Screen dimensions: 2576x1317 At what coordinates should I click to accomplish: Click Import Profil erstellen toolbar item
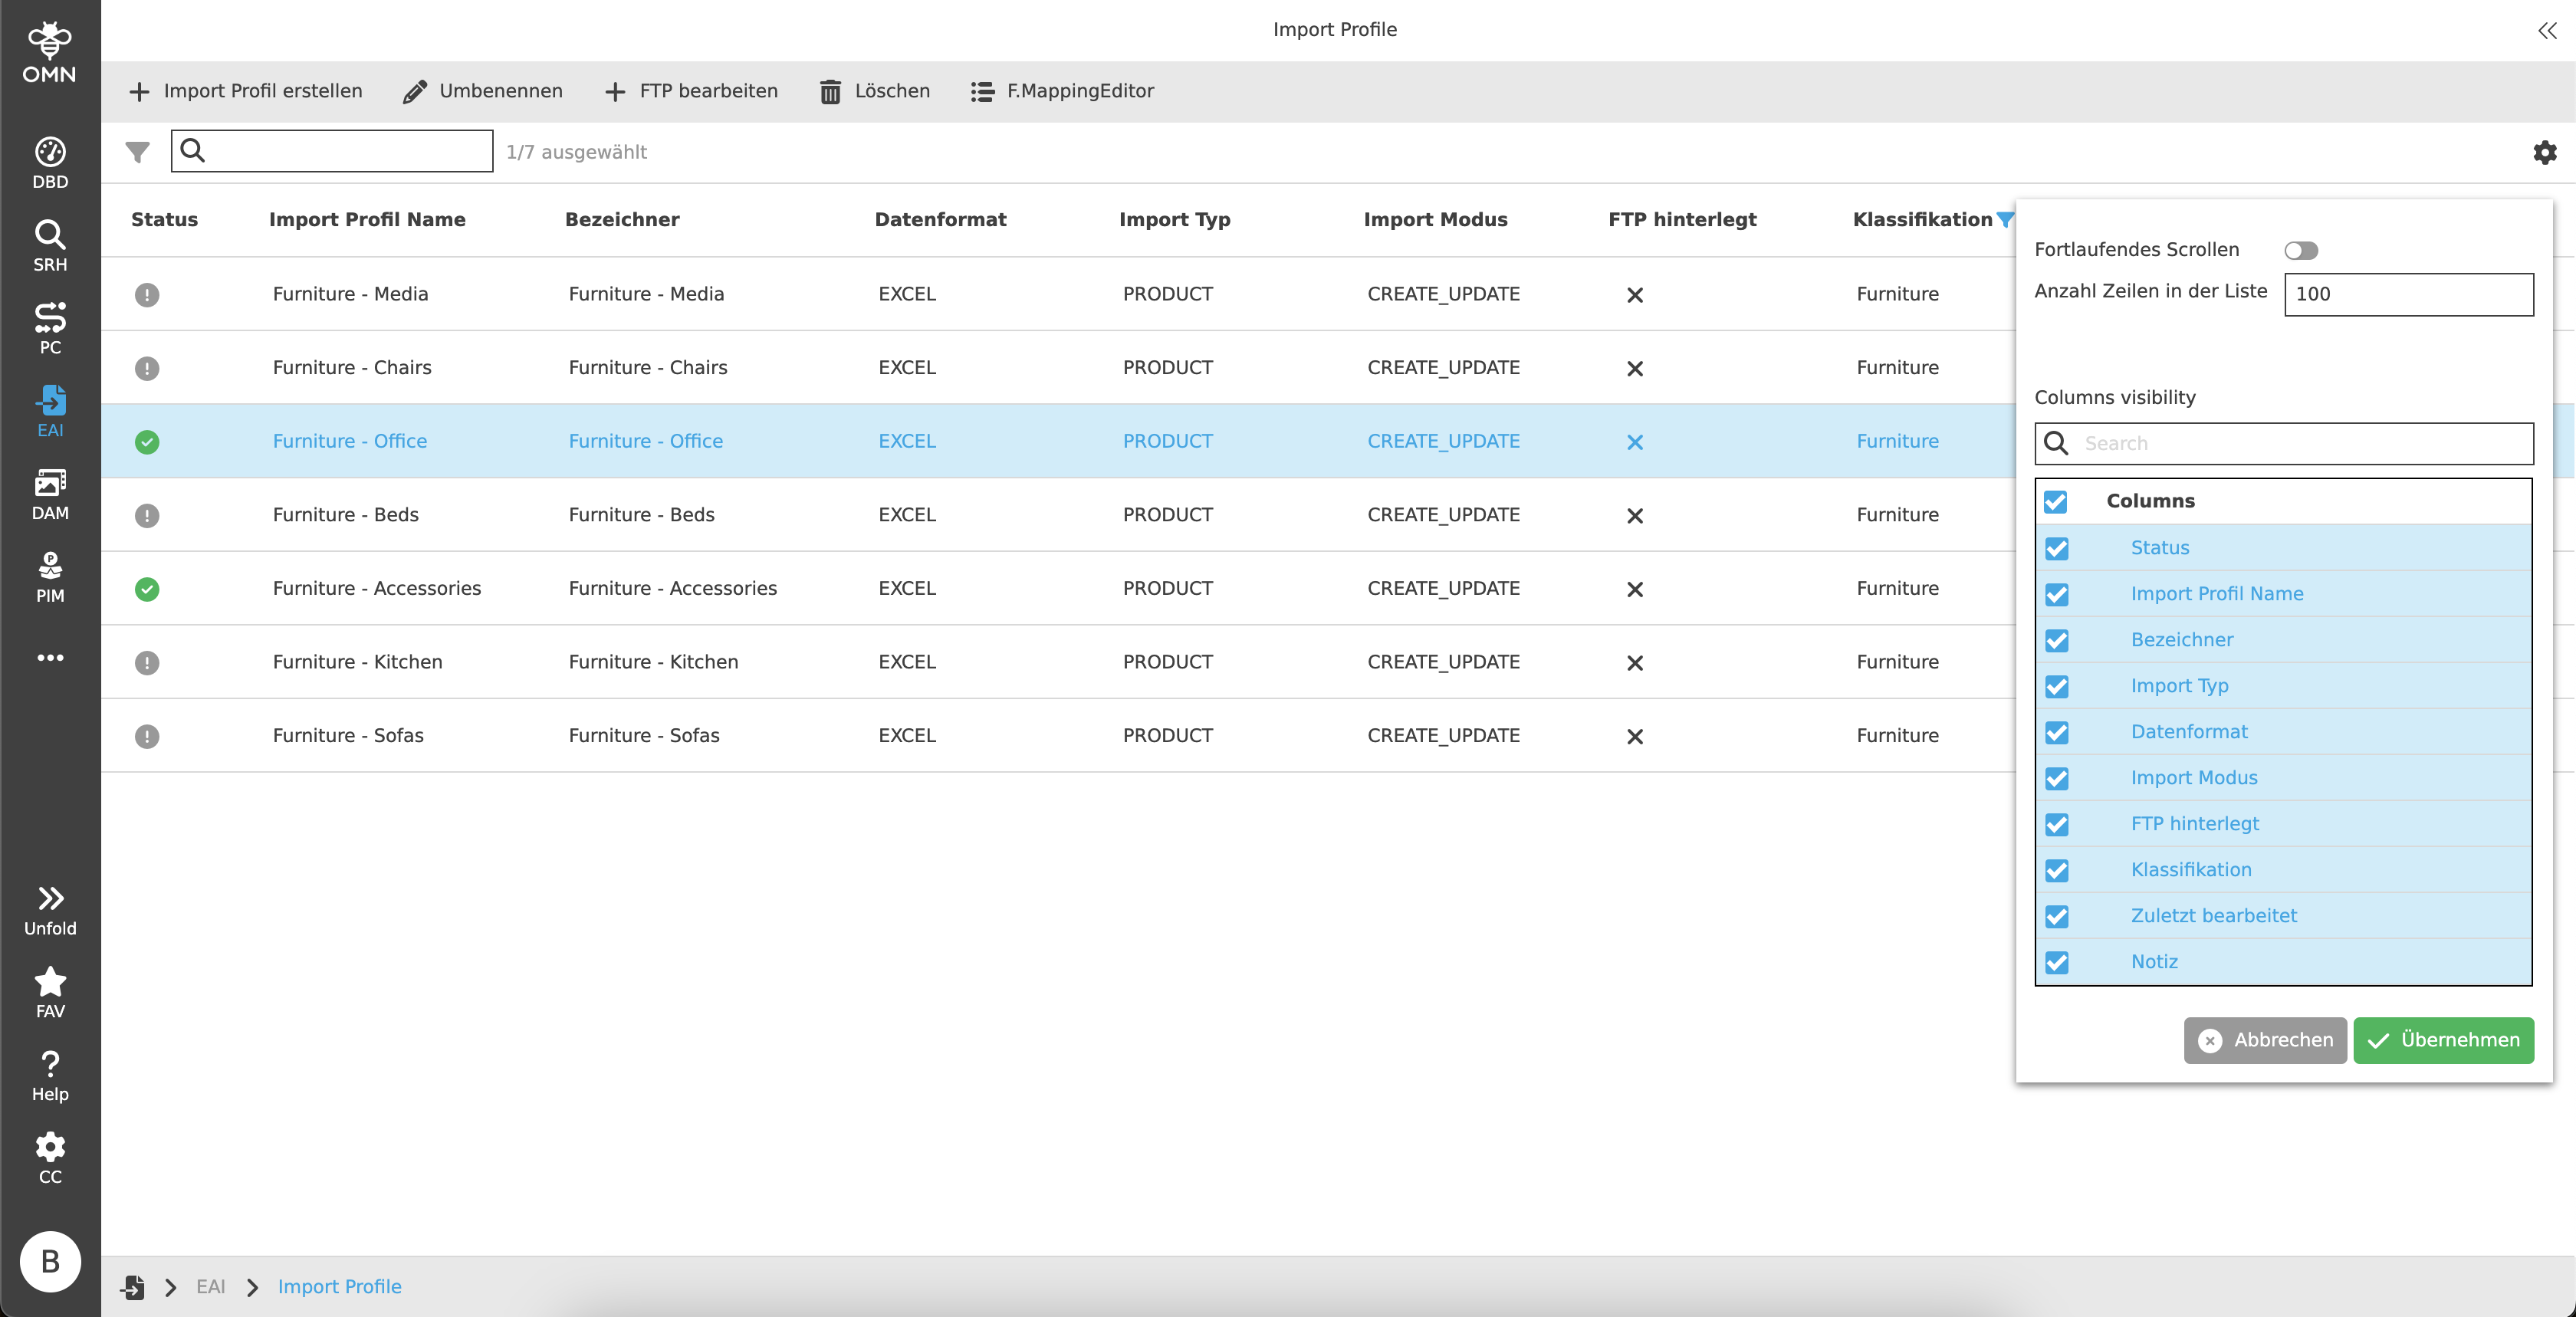tap(246, 91)
